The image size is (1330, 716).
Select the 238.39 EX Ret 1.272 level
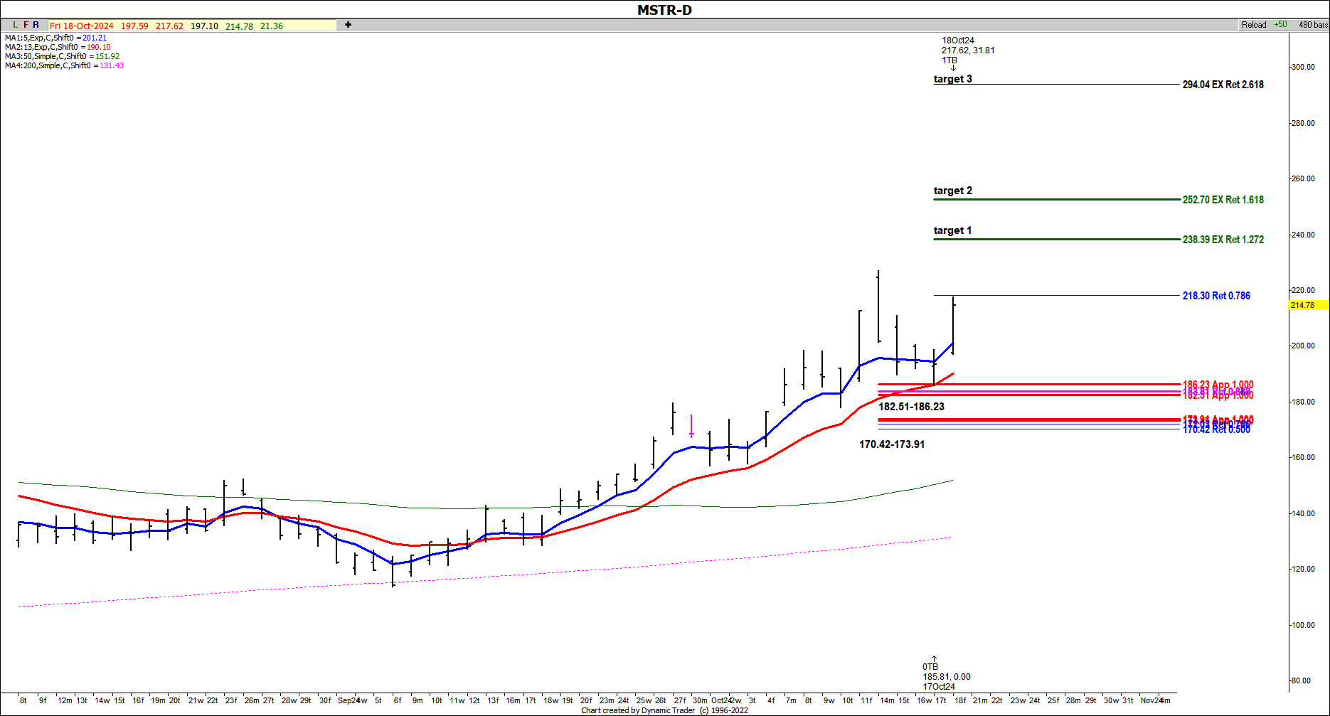[1223, 240]
